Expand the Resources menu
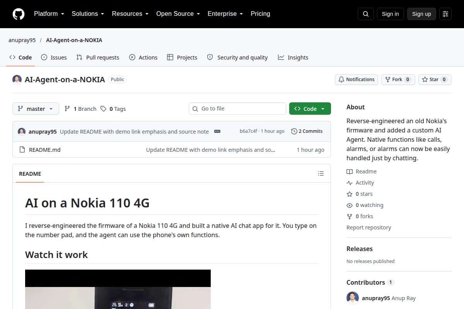464x309 pixels. [x=130, y=14]
